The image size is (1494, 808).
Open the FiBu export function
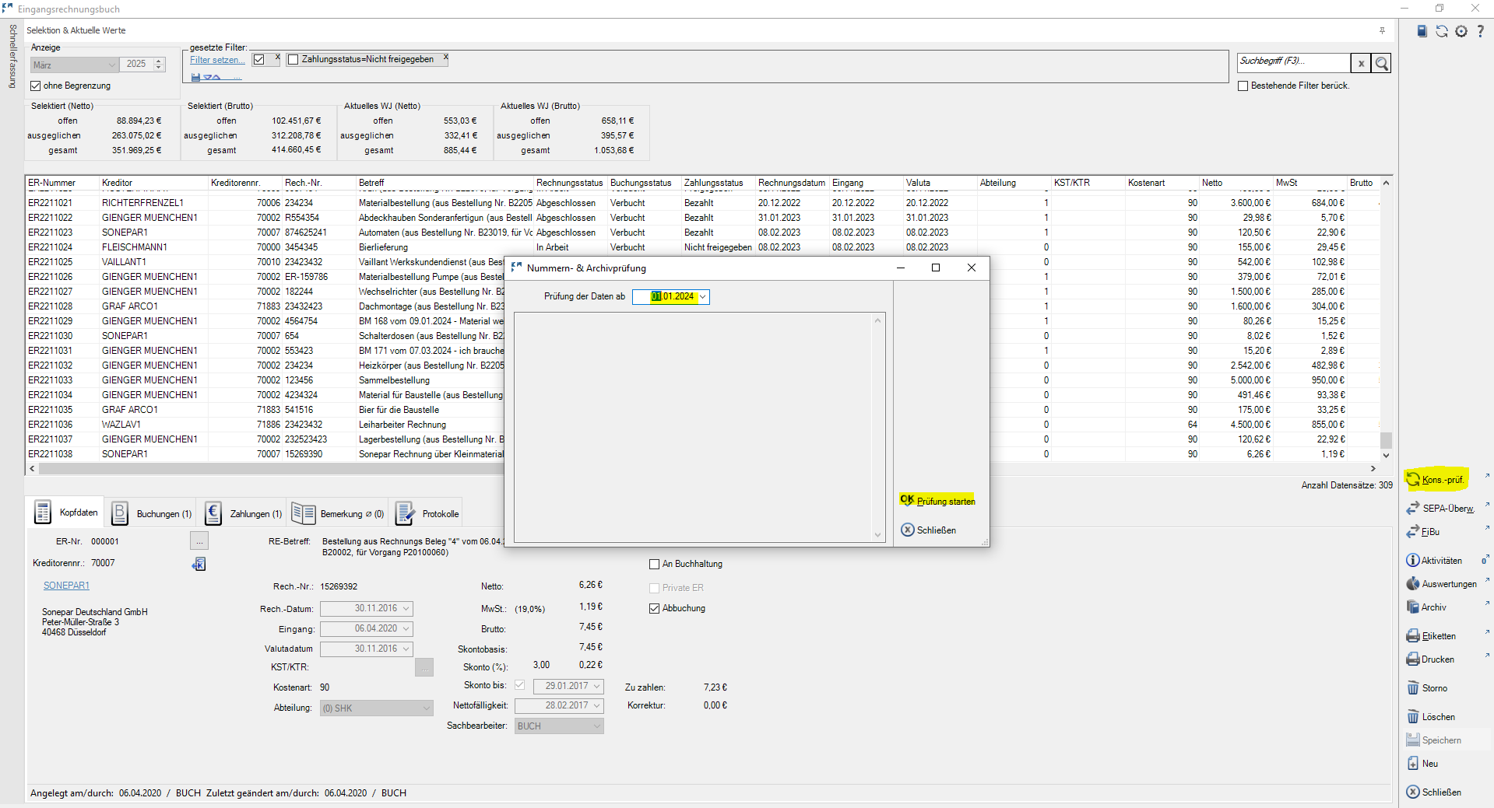click(1423, 531)
